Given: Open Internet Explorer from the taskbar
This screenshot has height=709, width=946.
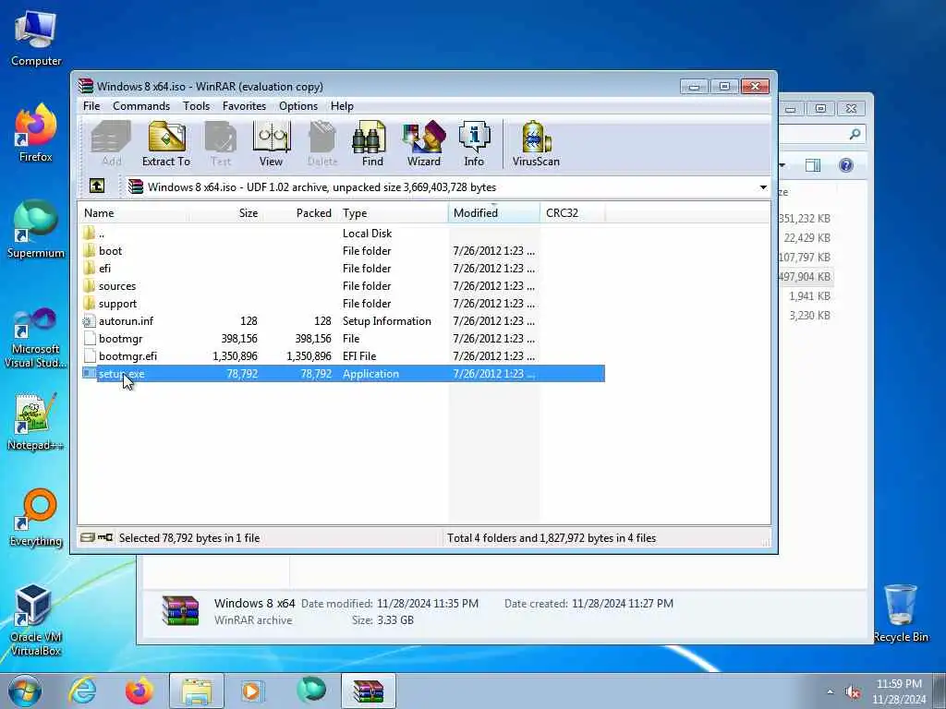Looking at the screenshot, I should click(x=82, y=691).
